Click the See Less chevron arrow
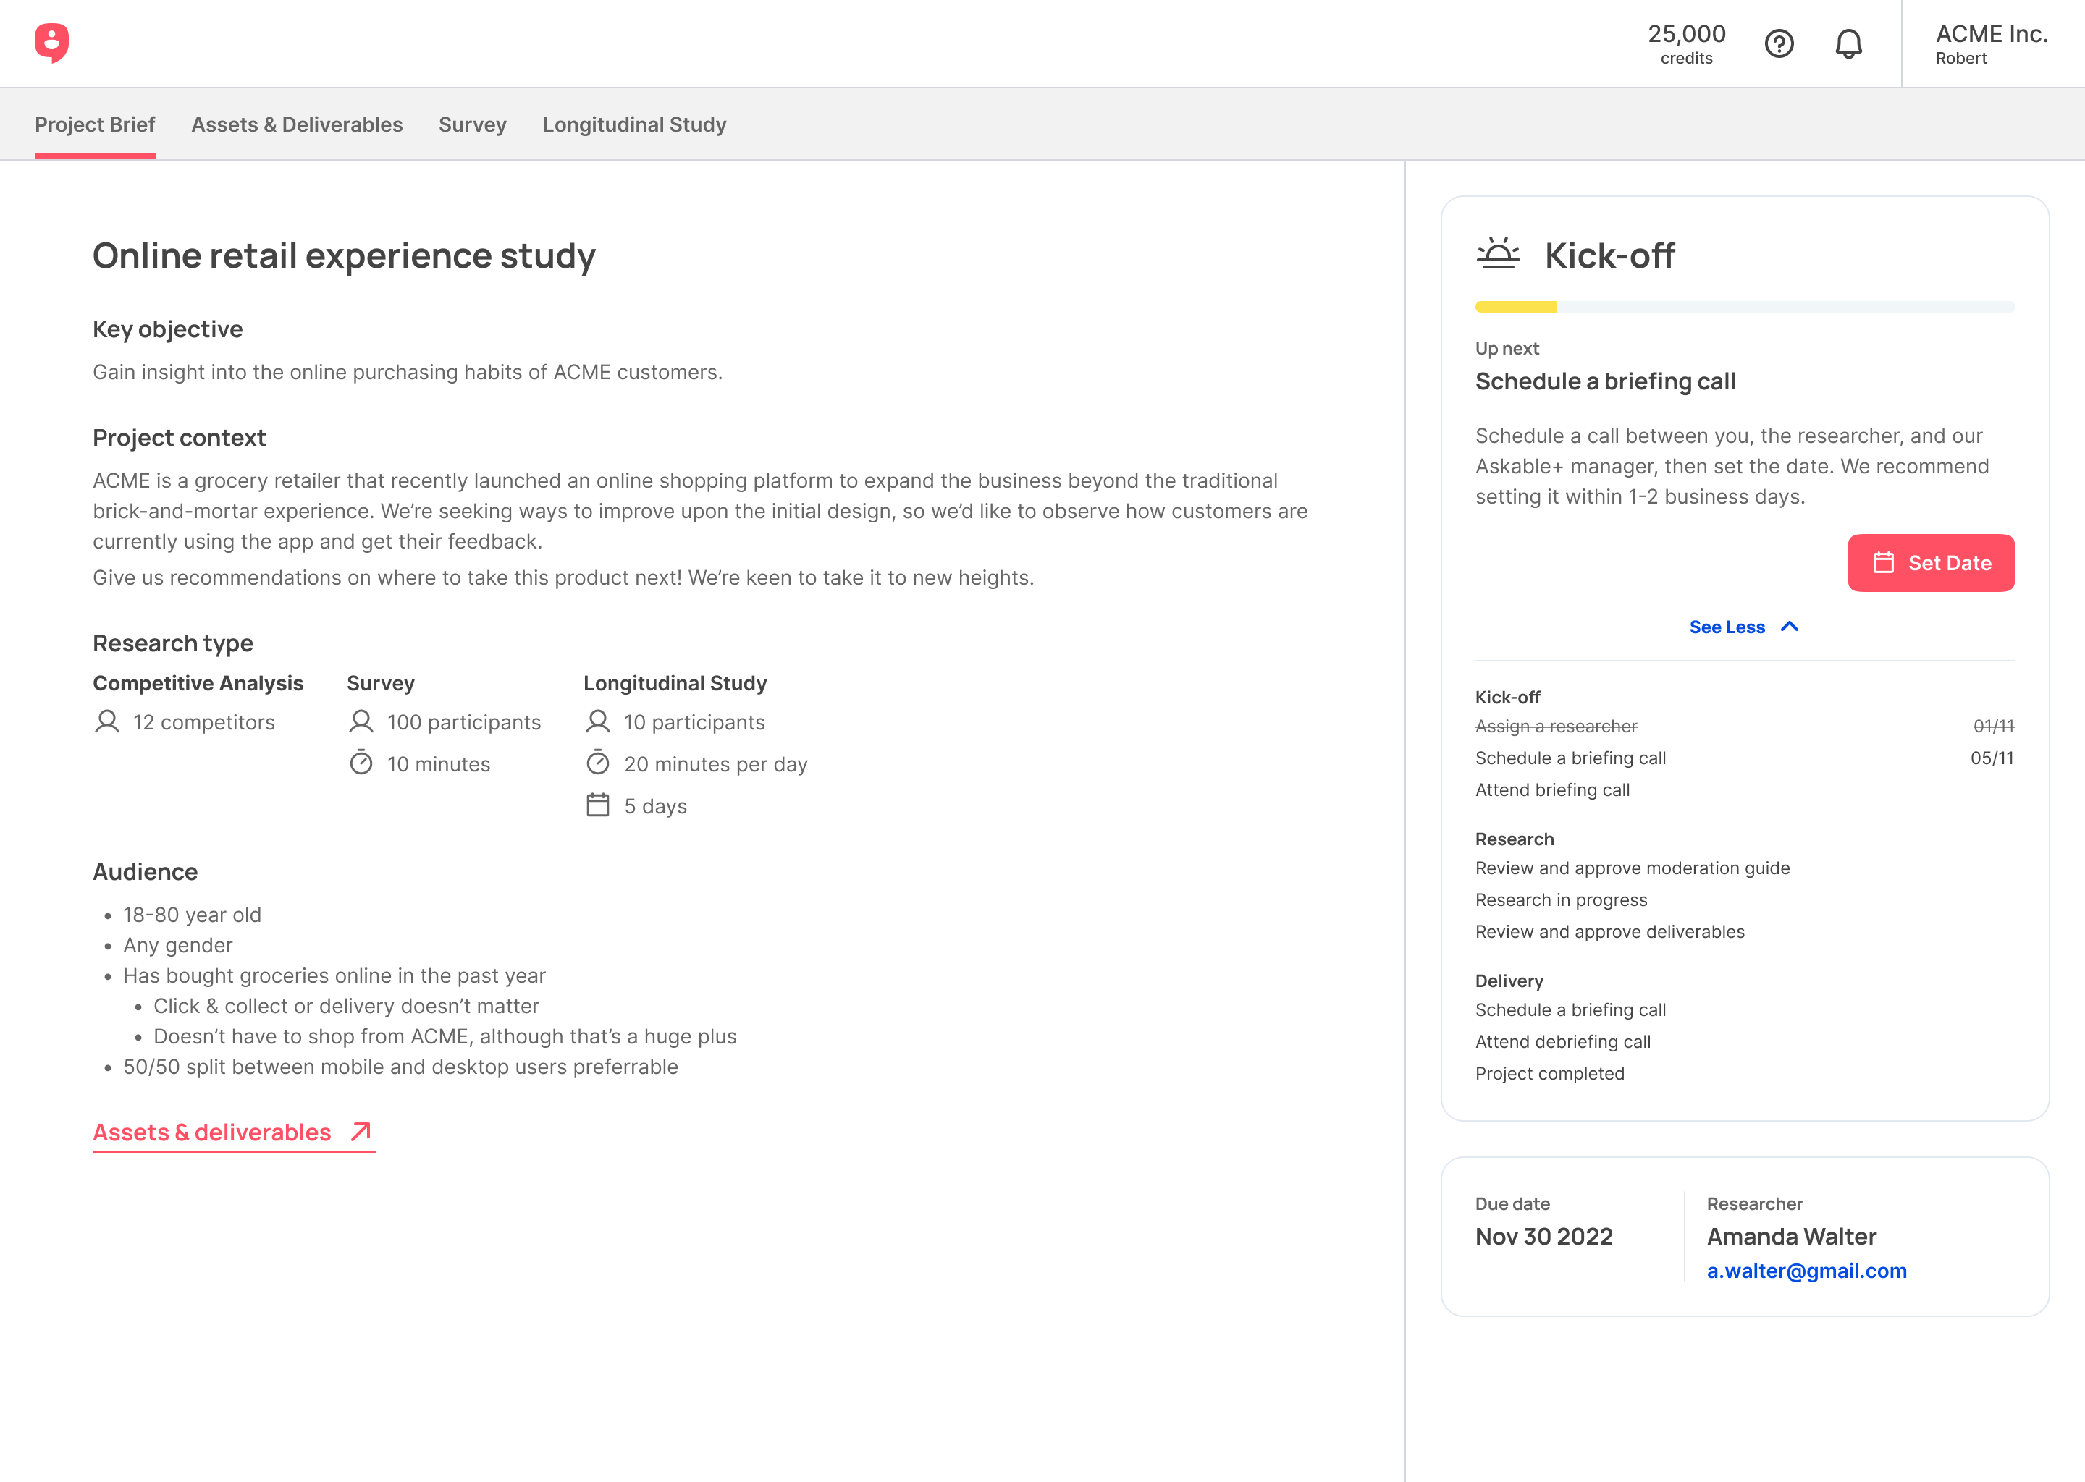Image resolution: width=2085 pixels, height=1482 pixels. click(1789, 627)
